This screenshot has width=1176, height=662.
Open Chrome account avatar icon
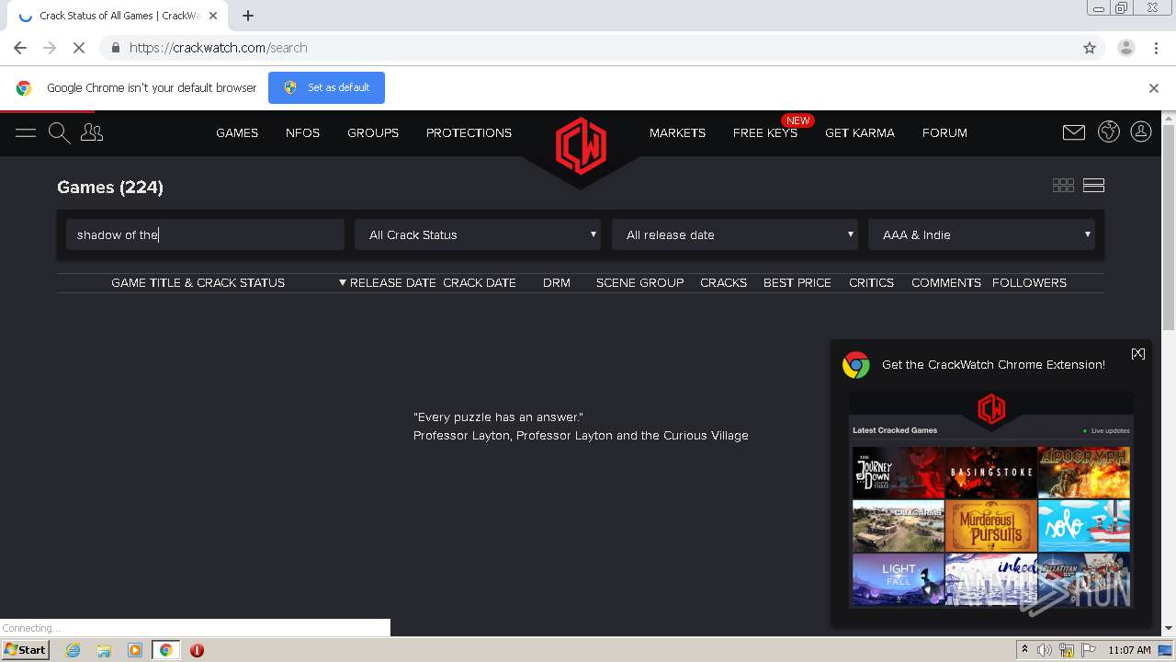[1126, 48]
